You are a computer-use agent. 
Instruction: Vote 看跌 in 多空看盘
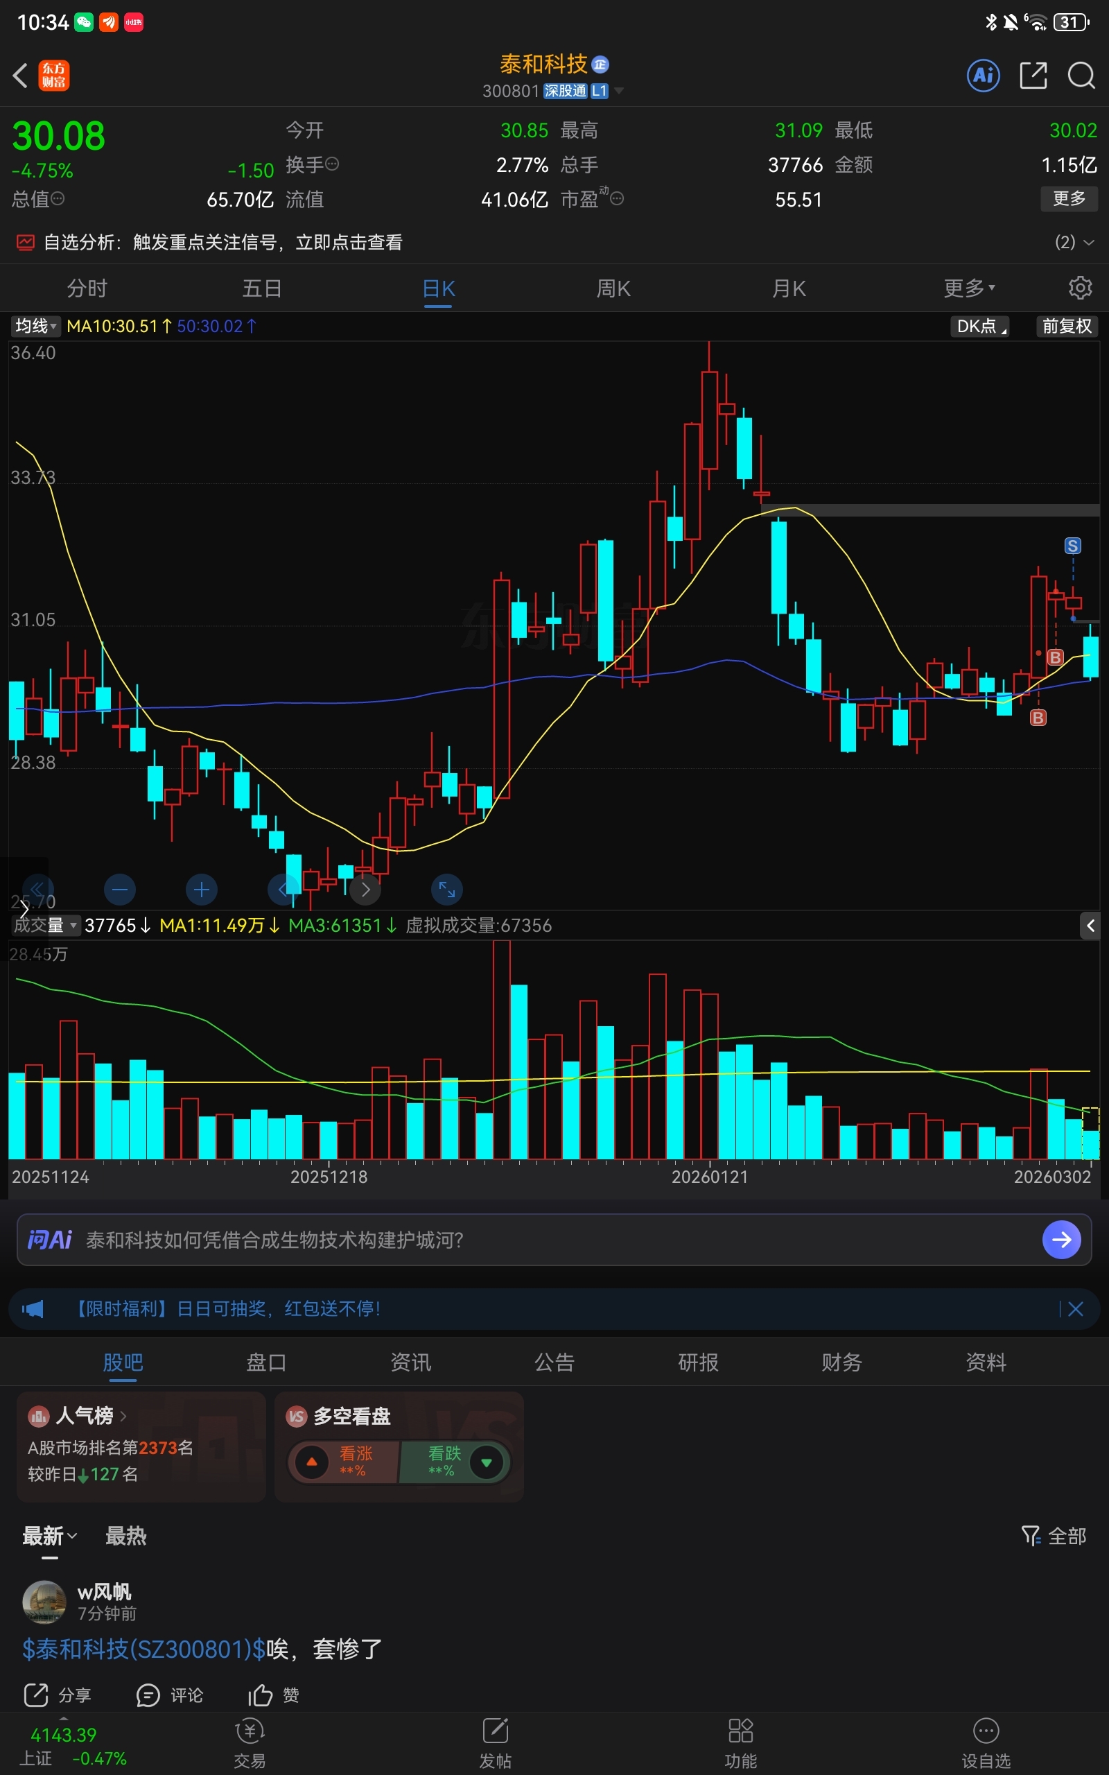tap(455, 1462)
